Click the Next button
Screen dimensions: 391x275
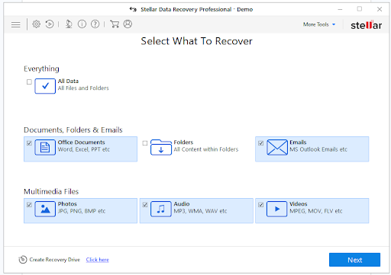354,260
